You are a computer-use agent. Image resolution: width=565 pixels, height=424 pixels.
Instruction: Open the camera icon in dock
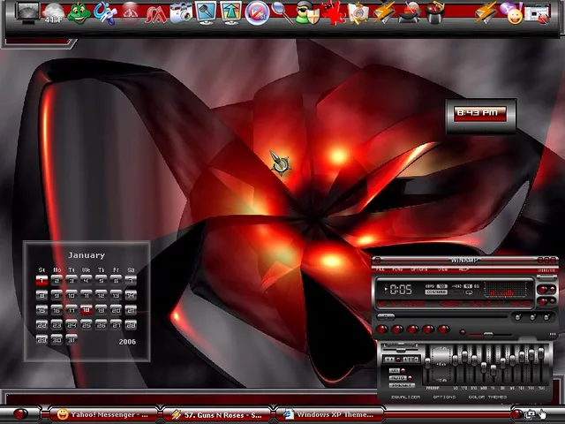(x=181, y=12)
